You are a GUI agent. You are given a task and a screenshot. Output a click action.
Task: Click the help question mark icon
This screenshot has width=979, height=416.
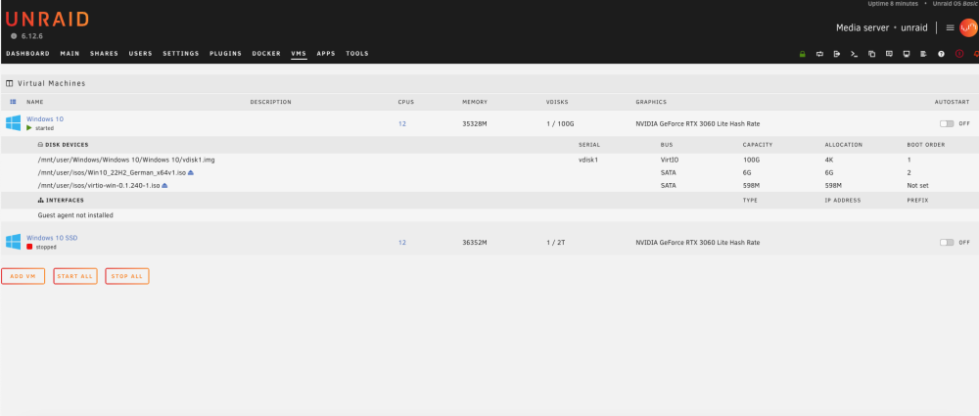point(941,55)
